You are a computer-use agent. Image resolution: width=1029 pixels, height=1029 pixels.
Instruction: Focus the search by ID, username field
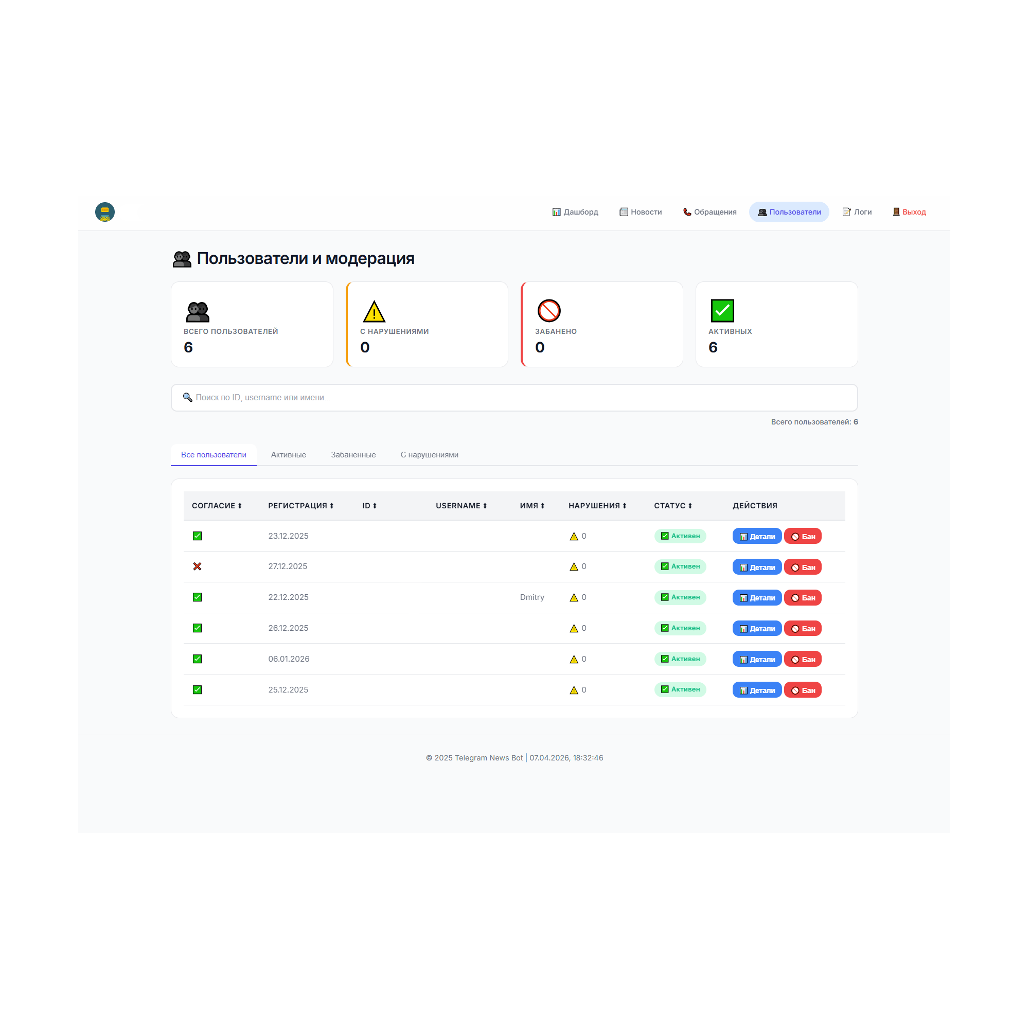coord(514,397)
